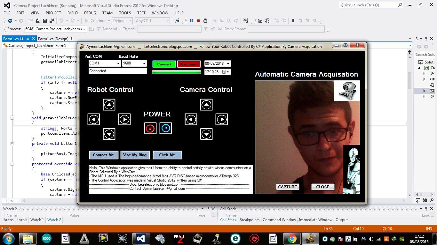Click the Break All pause icon
437x245 pixels.
click(x=191, y=20)
